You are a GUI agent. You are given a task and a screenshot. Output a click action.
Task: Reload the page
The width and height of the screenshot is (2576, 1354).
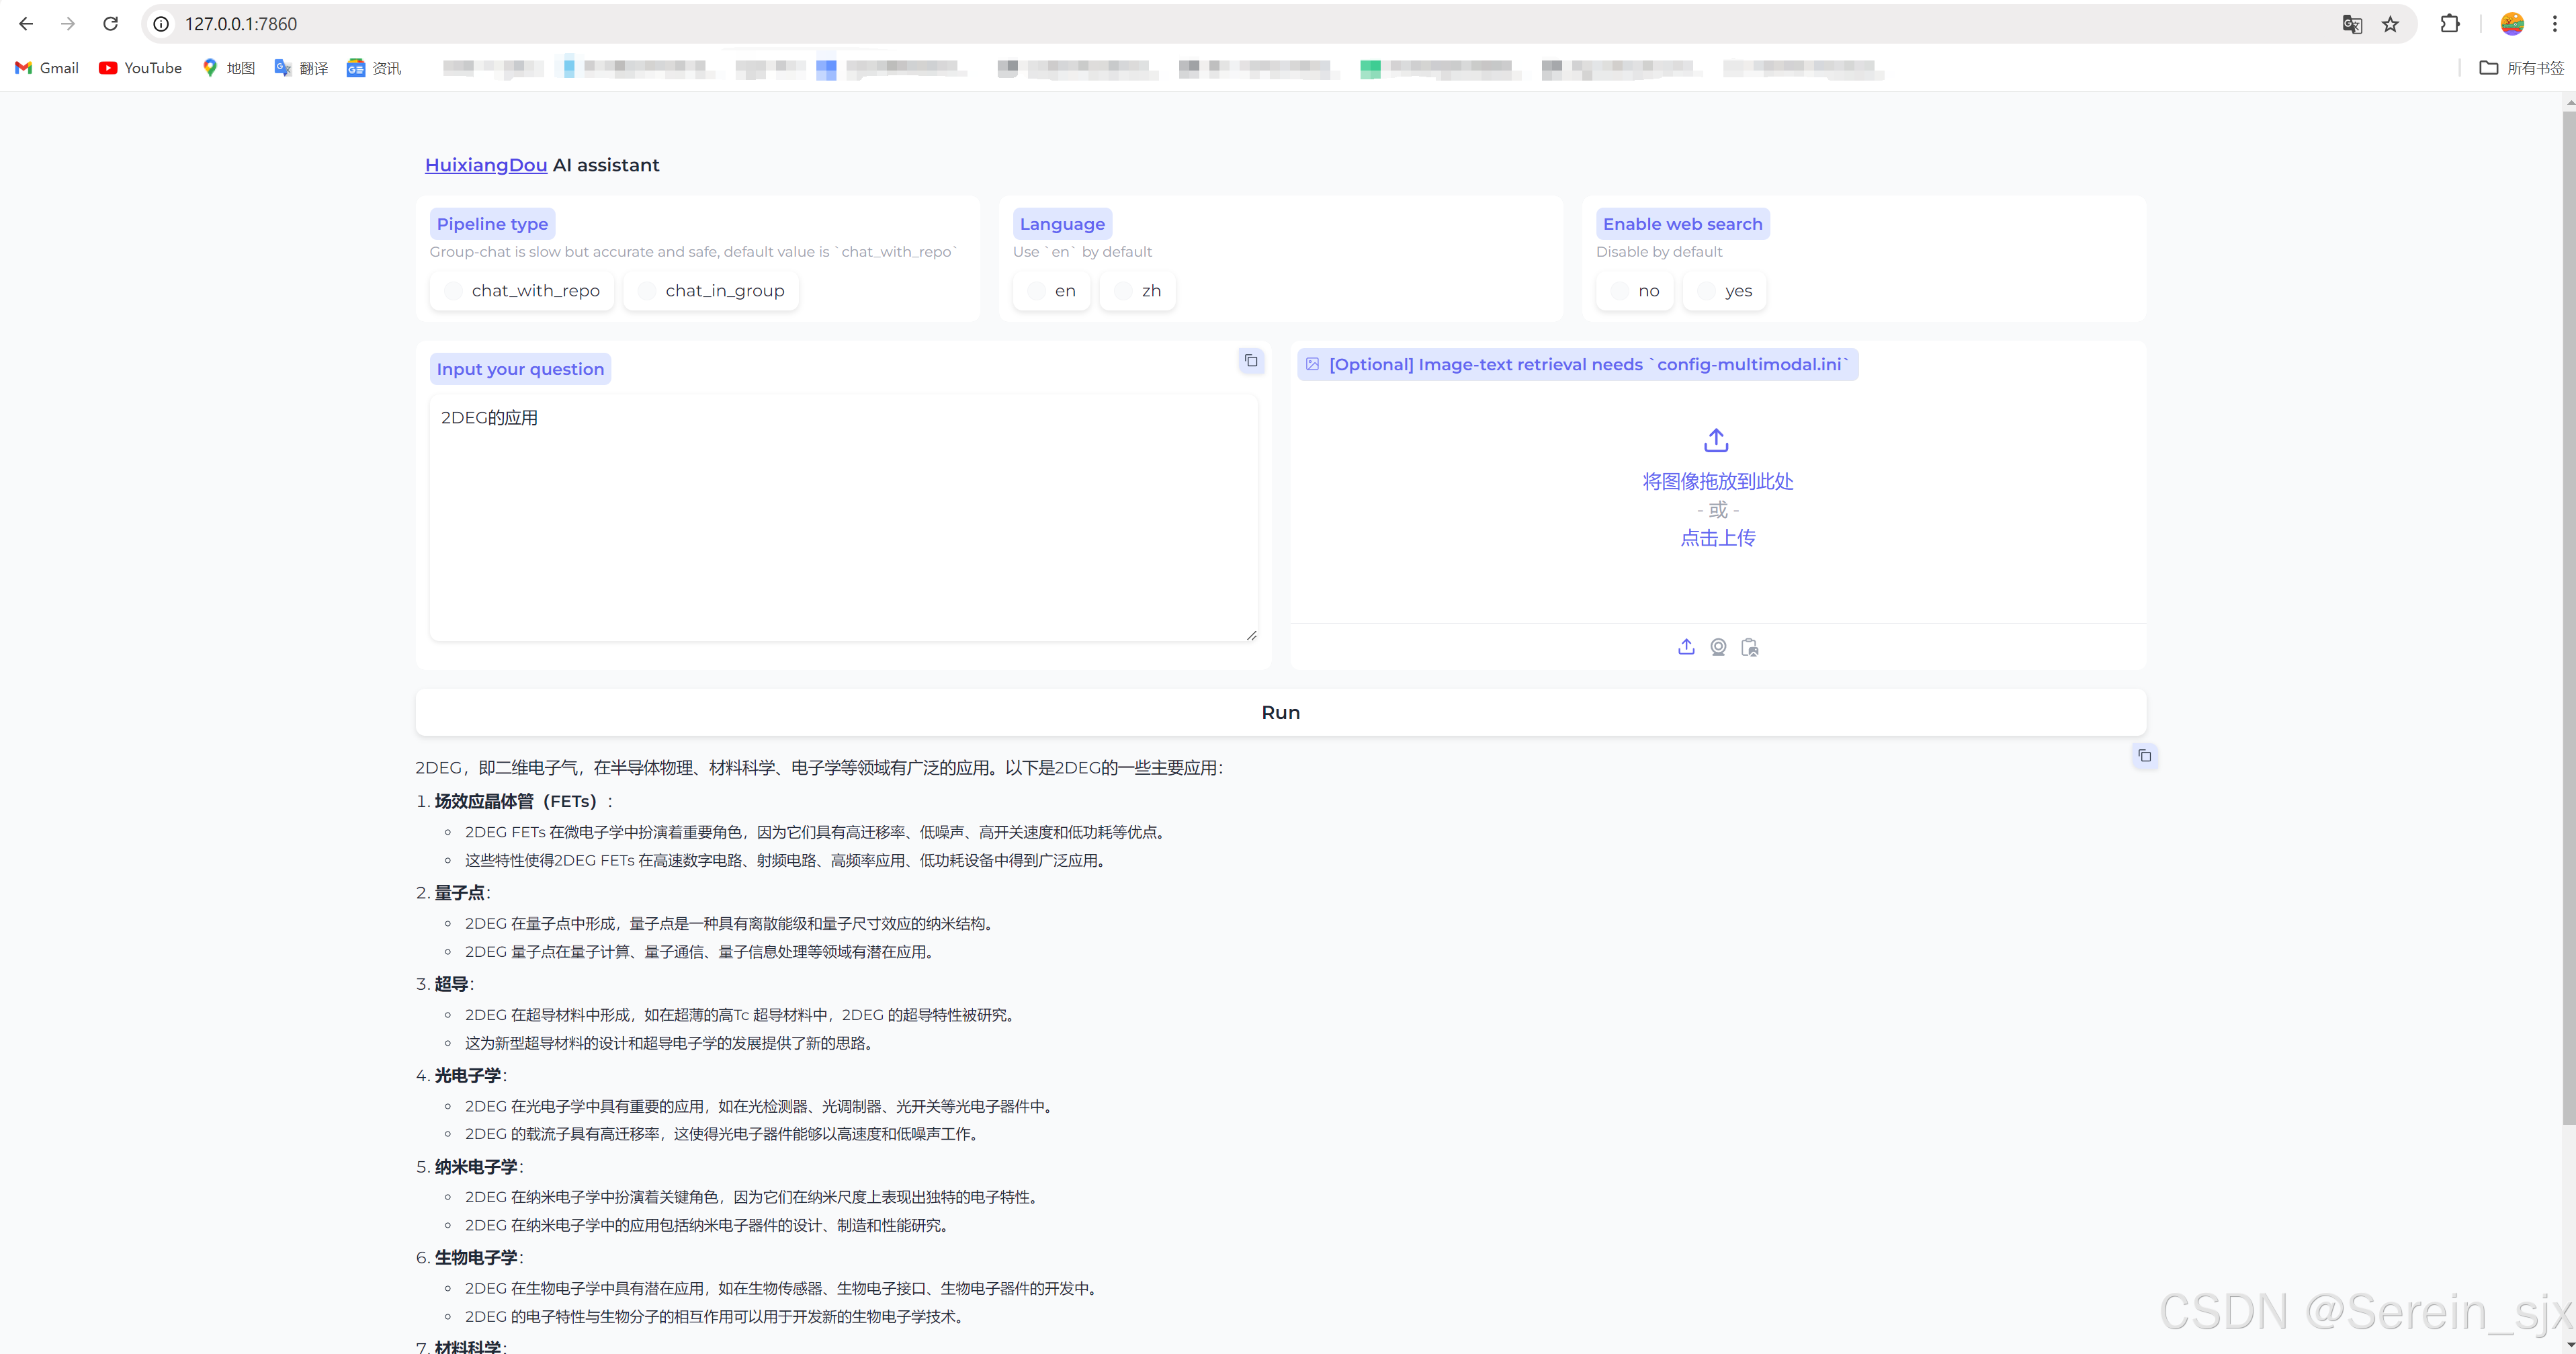tap(110, 24)
